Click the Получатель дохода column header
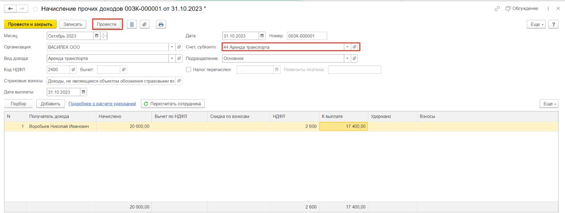Screen dimensions: 565x213 click(x=61, y=116)
